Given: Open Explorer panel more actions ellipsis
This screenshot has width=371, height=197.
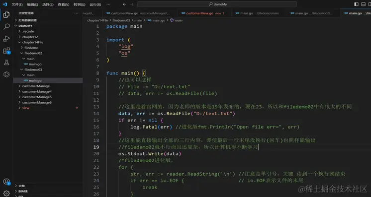Looking at the screenshot, I should coord(76,13).
